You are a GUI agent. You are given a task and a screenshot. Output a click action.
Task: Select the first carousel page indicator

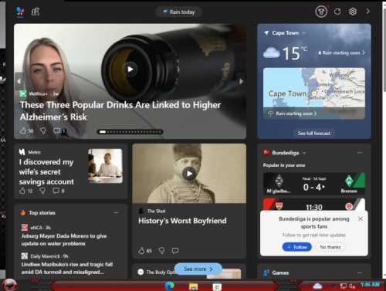pyautogui.click(x=103, y=132)
